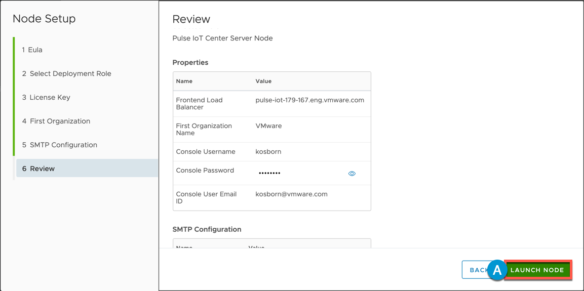The height and width of the screenshot is (291, 584).
Task: Open step 3 License Key
Action: pyautogui.click(x=46, y=98)
